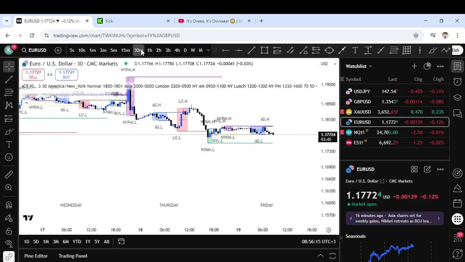
Task: Open the chart time axis settings gear
Action: click(329, 230)
